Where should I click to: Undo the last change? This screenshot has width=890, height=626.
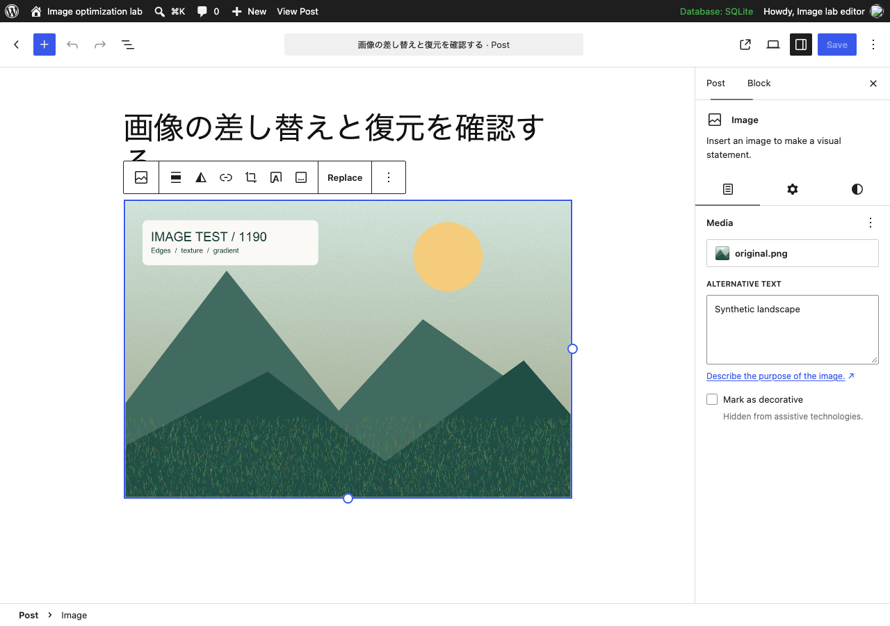(72, 45)
